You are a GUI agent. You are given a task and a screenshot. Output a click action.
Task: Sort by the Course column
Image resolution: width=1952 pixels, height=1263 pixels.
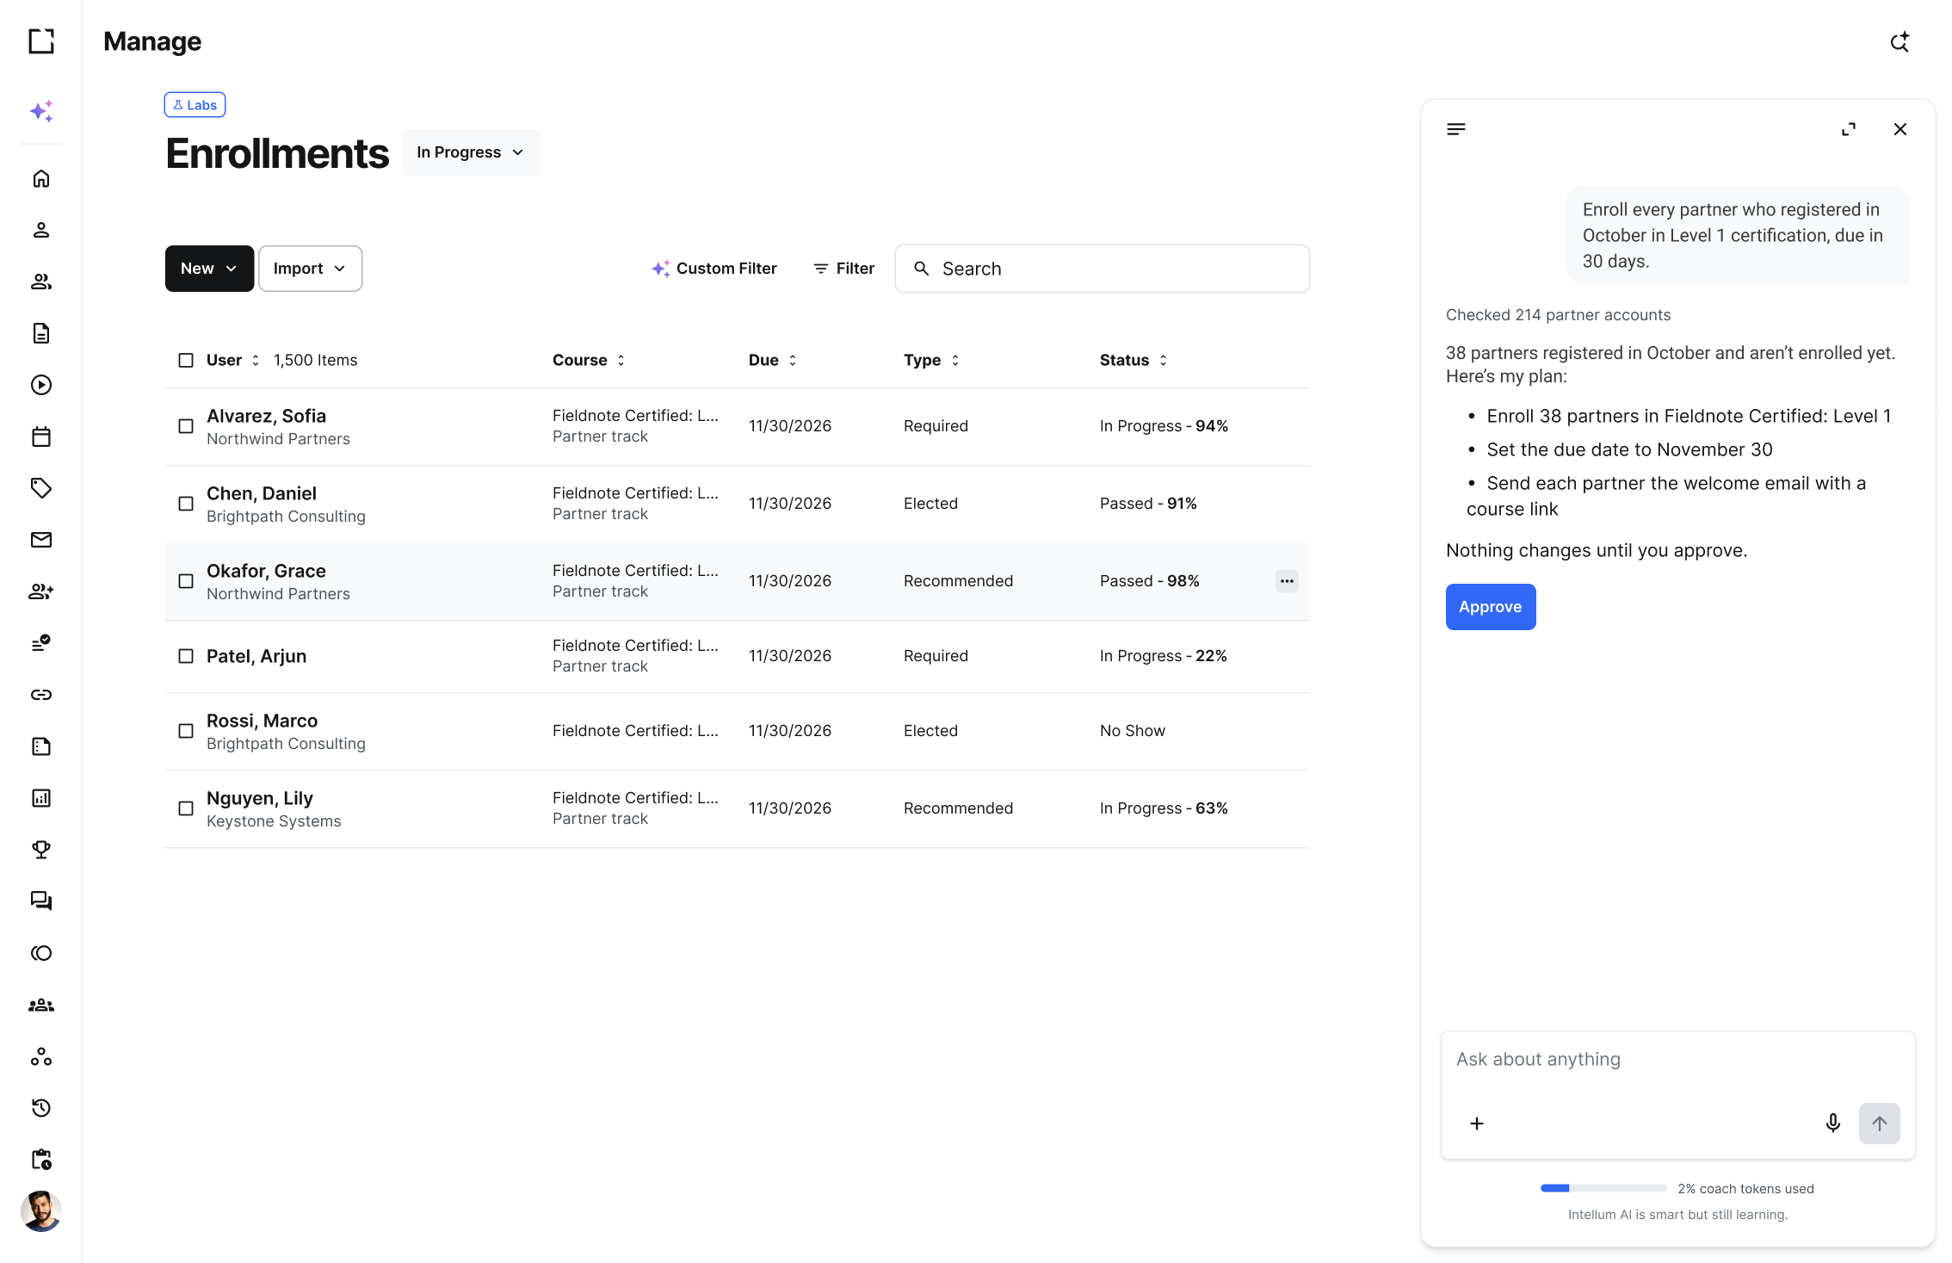589,360
